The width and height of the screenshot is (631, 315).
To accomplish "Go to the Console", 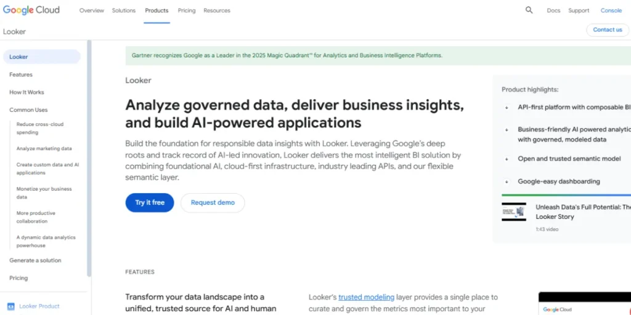I will [611, 10].
